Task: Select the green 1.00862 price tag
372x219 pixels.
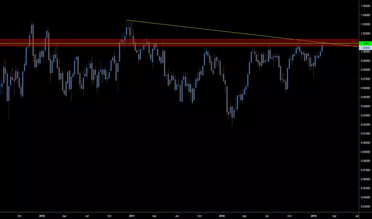Action: pos(365,43)
